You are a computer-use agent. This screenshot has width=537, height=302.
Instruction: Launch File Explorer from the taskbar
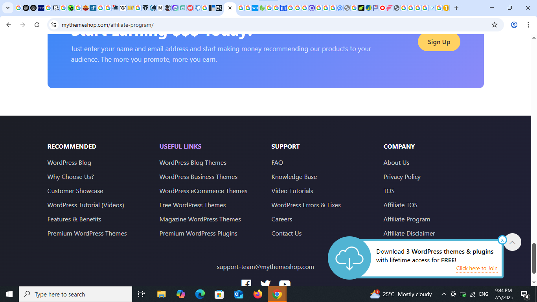162,294
